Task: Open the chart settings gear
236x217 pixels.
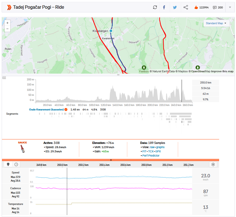Action: point(214,164)
